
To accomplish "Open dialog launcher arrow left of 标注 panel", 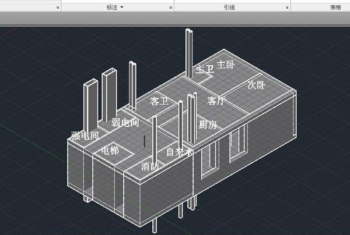I will point(57,8).
